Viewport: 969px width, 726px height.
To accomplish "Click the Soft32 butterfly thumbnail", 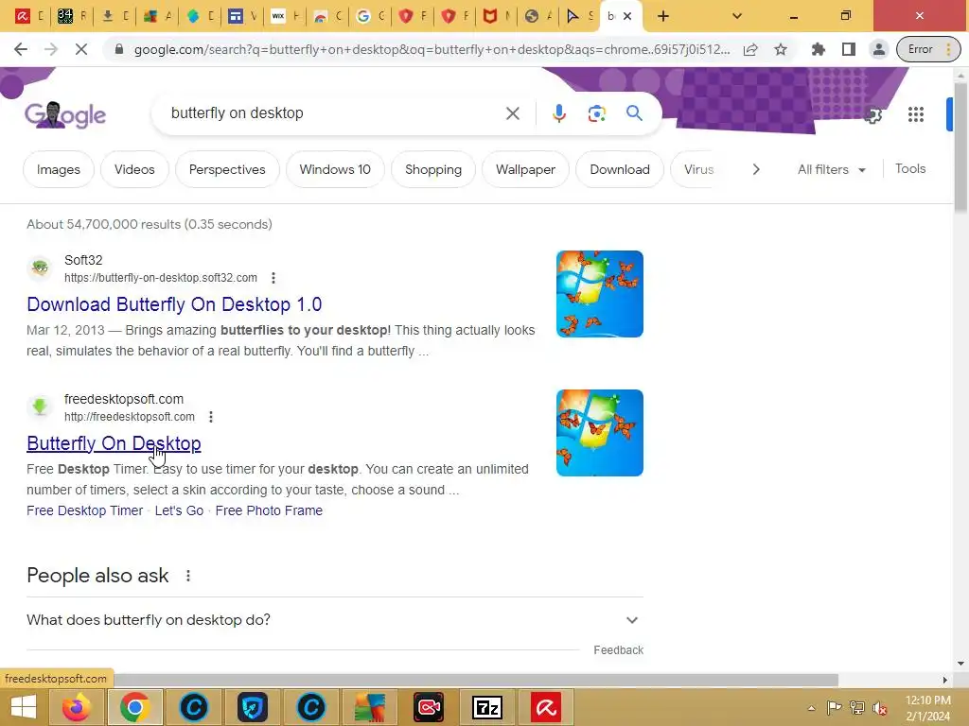I will click(599, 294).
